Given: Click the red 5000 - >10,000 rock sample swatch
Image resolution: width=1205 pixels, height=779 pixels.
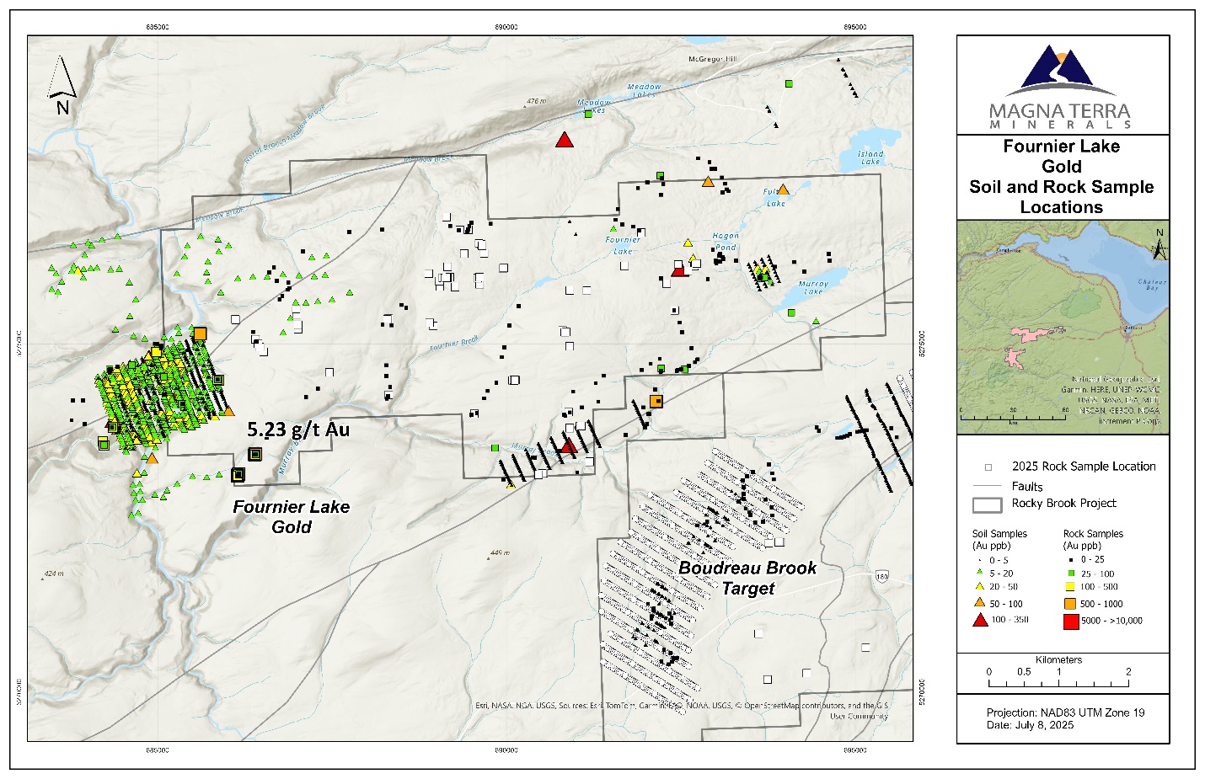Looking at the screenshot, I should click(1070, 622).
